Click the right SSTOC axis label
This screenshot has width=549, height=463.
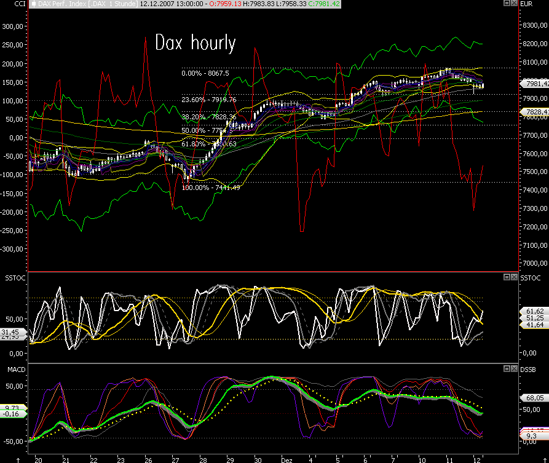[531, 278]
